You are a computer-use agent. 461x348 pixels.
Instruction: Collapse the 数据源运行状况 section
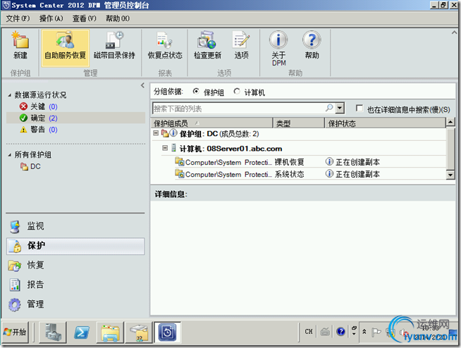coord(9,95)
